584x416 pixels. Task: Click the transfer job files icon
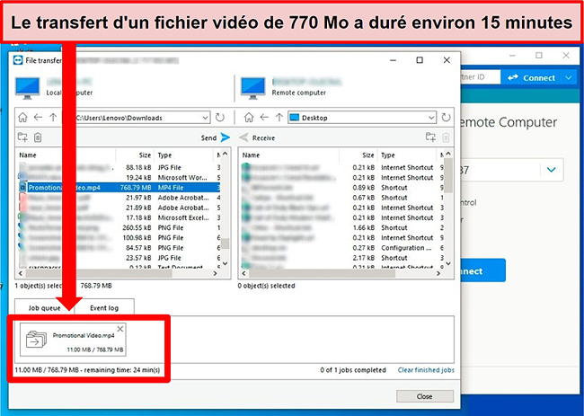click(36, 340)
